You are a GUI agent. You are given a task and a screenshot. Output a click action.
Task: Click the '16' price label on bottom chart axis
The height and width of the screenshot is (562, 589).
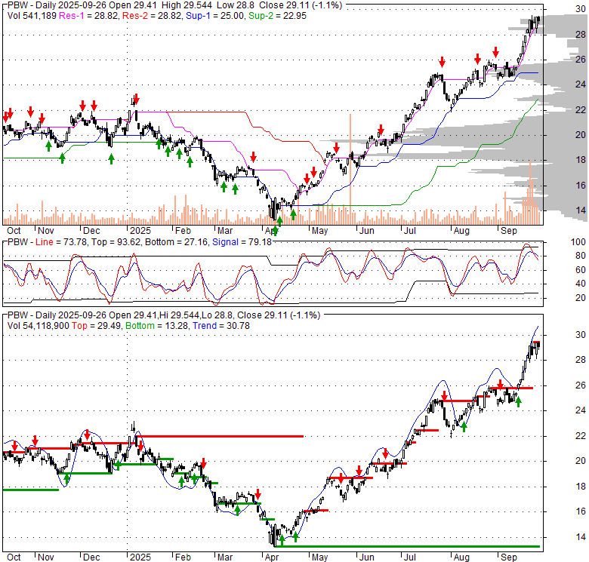tap(581, 511)
